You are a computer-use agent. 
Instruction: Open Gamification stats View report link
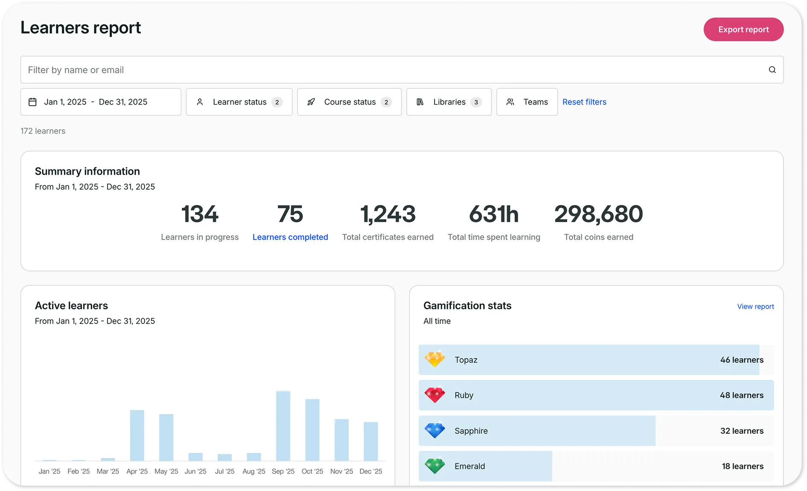[x=755, y=307]
